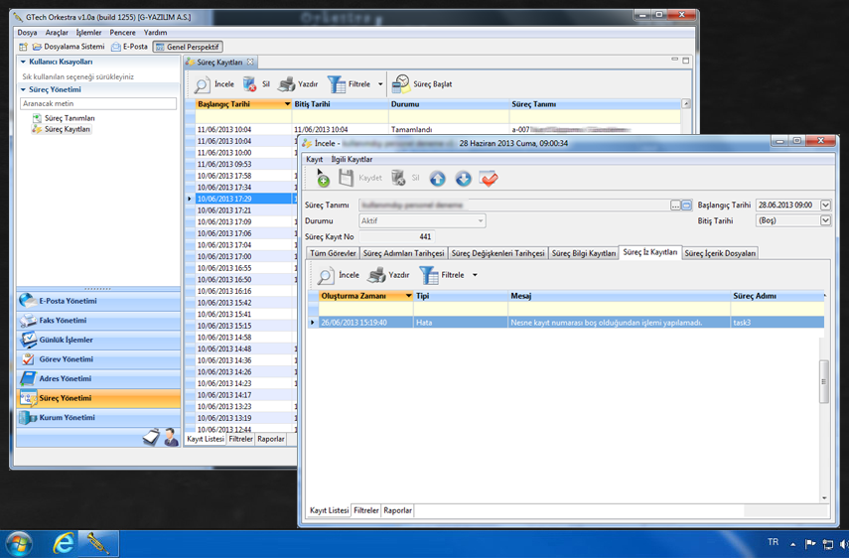This screenshot has height=558, width=849.
Task: Collapse the Kullanıcı Kısayolları section
Action: point(24,62)
